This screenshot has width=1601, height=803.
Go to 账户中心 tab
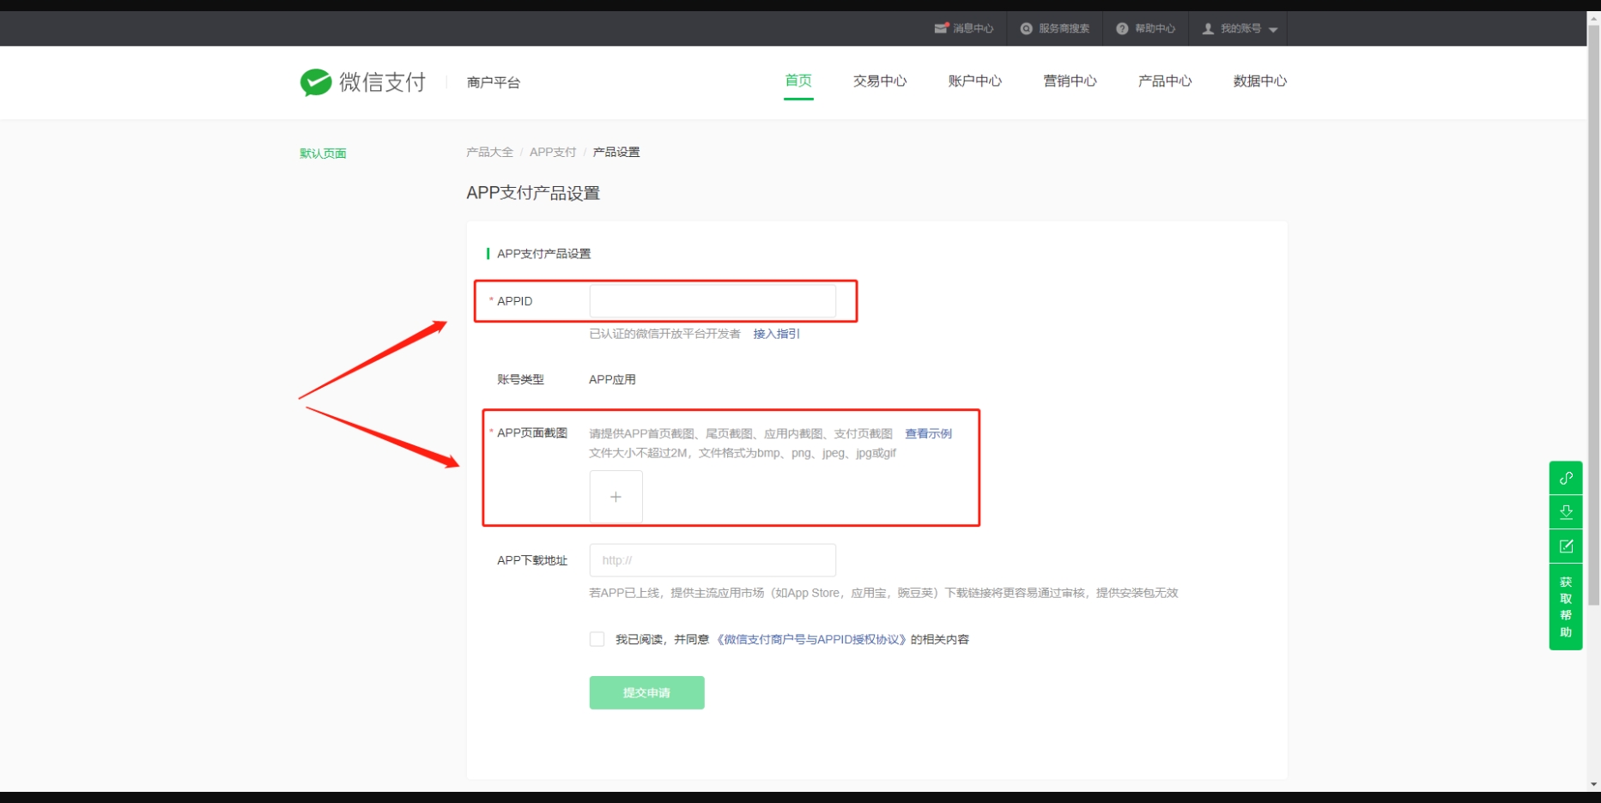click(x=974, y=81)
